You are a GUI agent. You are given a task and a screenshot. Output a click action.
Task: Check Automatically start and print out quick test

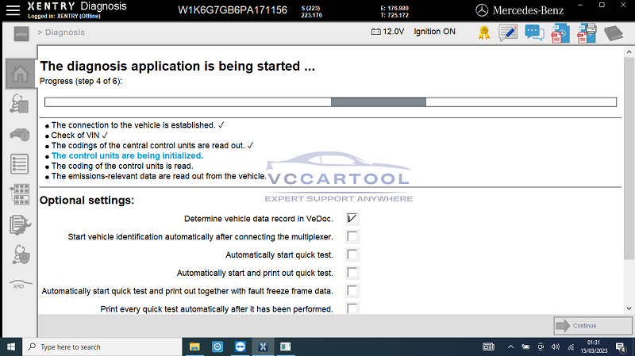(352, 273)
